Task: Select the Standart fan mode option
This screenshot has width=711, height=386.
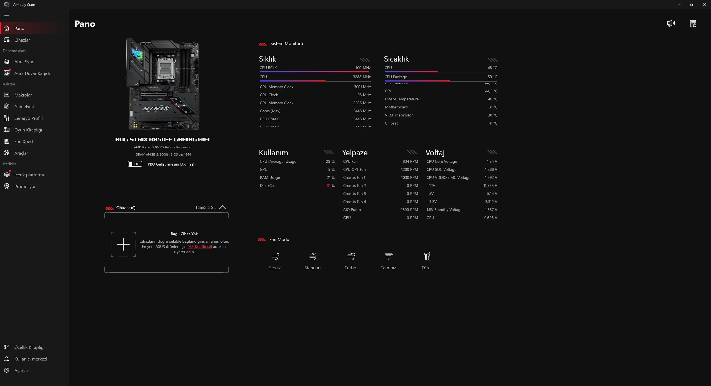Action: [x=313, y=261]
